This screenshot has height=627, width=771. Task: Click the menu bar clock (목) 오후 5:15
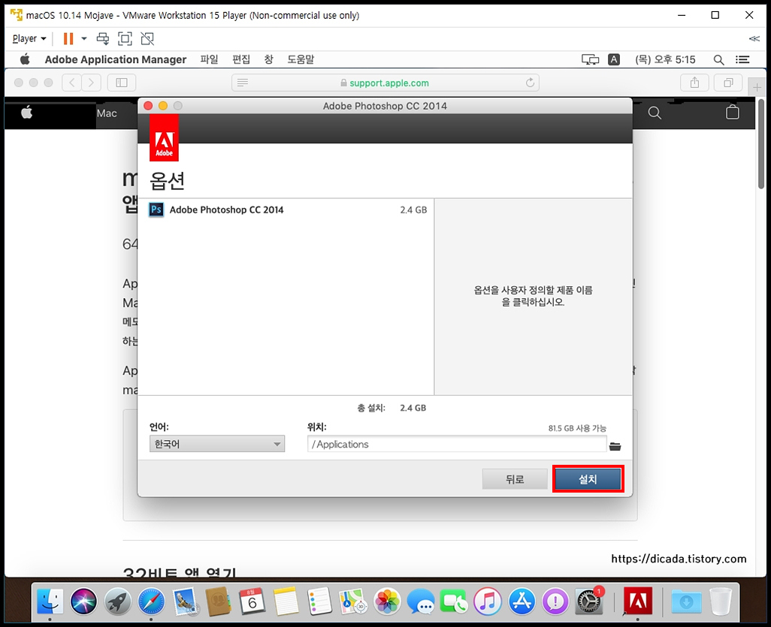coord(665,59)
